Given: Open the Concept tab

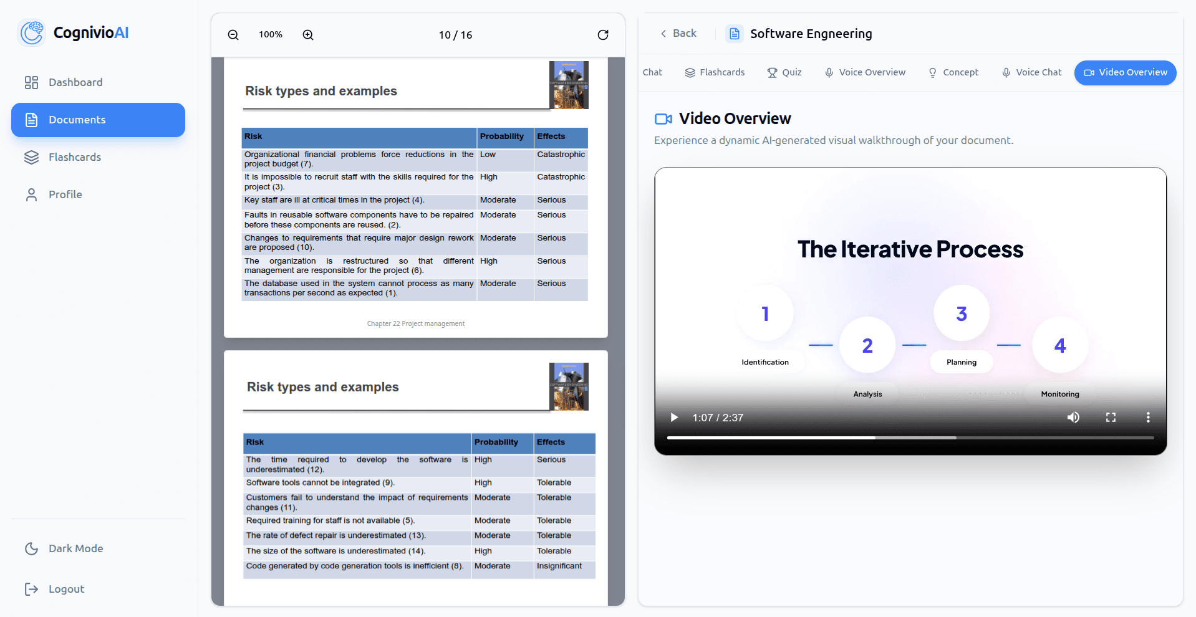Looking at the screenshot, I should [953, 72].
